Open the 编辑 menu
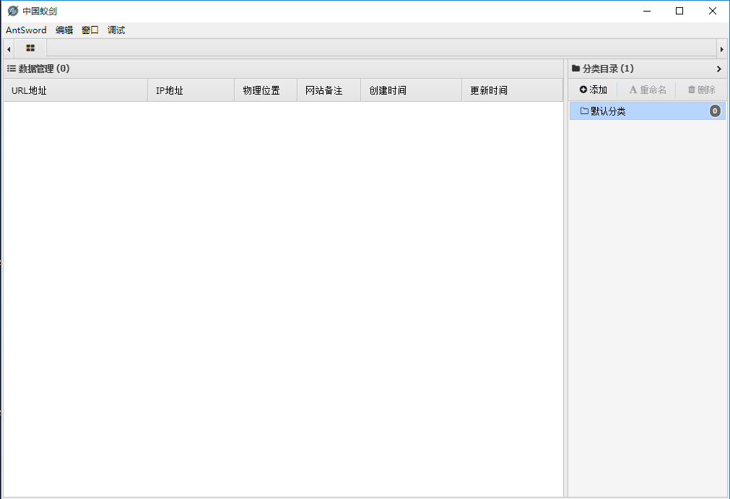The width and height of the screenshot is (730, 499). click(x=64, y=30)
